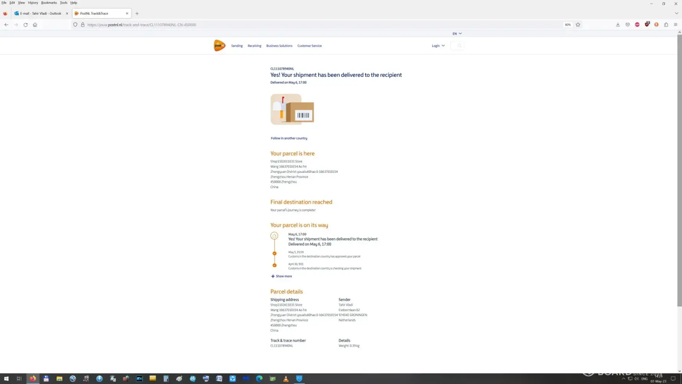
Task: Open the List all tabs chevron
Action: (676, 13)
